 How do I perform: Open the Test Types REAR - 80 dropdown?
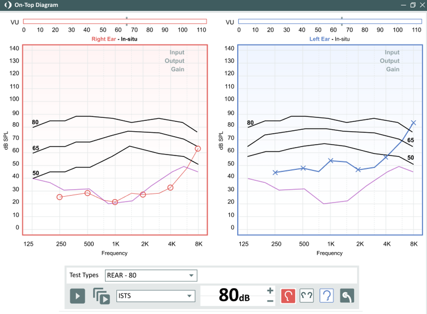151,275
